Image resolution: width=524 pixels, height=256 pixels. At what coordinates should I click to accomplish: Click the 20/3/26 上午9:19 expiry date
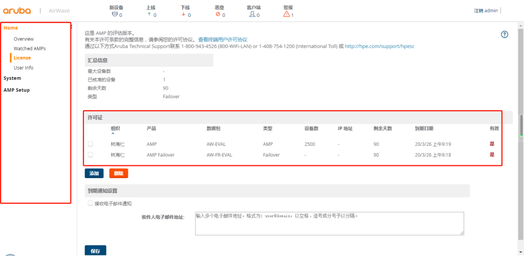point(433,144)
